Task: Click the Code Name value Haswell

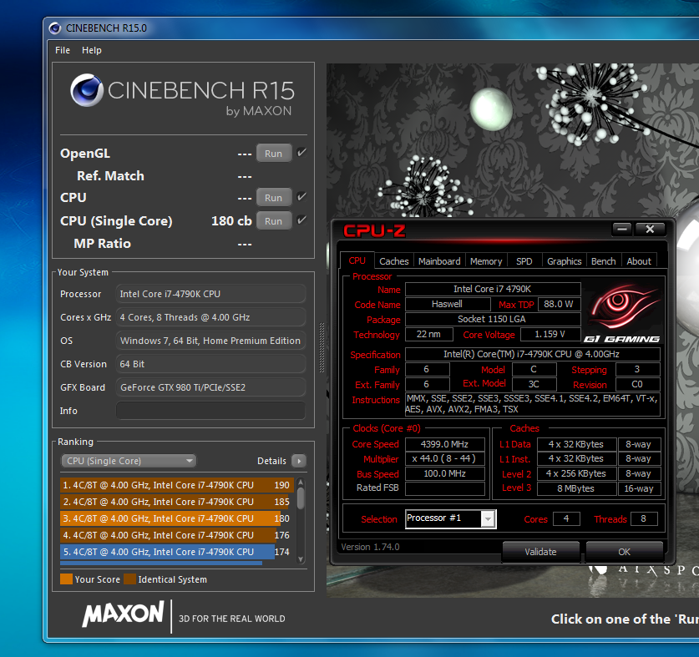Action: point(447,304)
